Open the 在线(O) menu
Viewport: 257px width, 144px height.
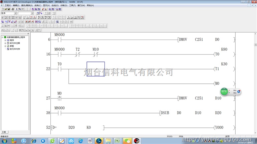[x=55, y=5]
